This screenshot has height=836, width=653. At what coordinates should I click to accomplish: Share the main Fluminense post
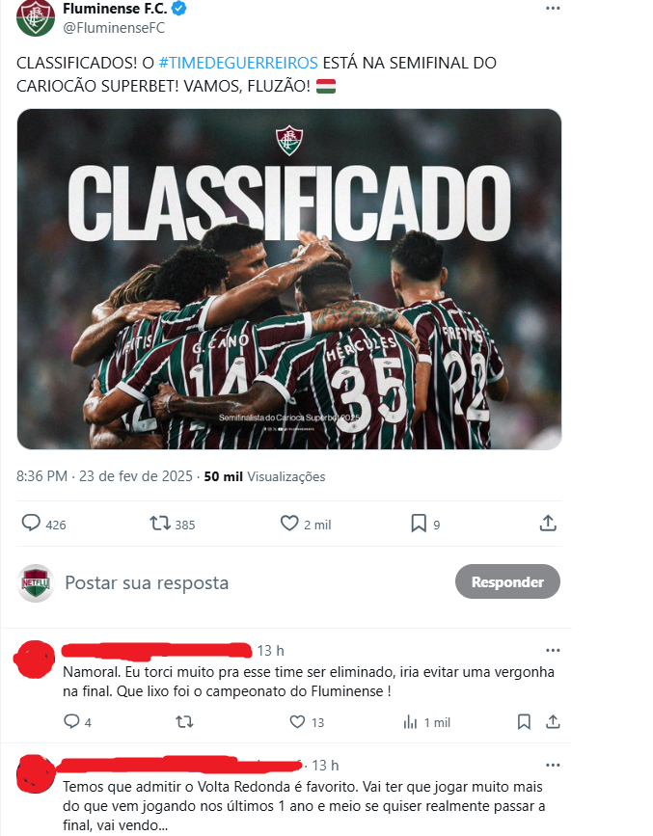[x=548, y=523]
